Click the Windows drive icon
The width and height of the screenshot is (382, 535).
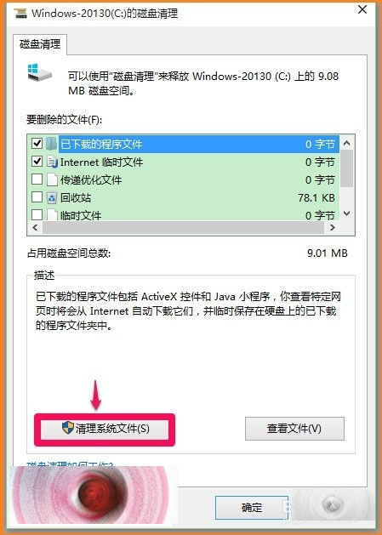39,72
